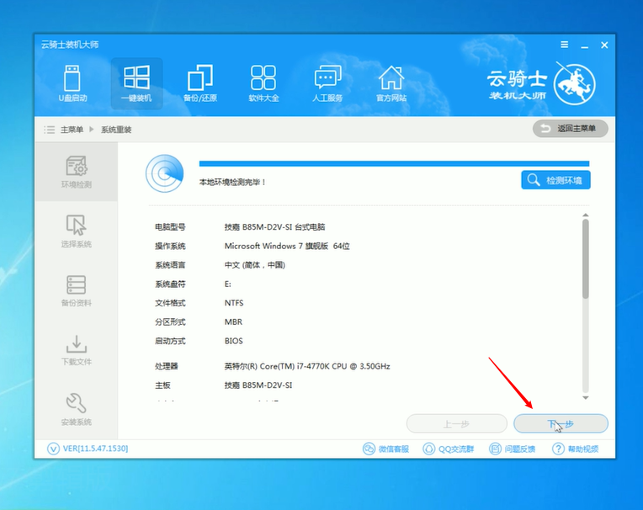Click the 处理器 label
This screenshot has height=510, width=643.
pos(167,366)
